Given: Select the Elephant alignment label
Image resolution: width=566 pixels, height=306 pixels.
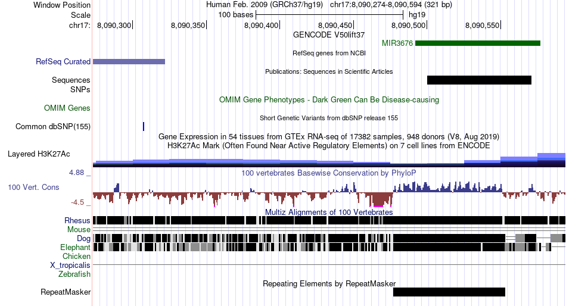Looking at the screenshot, I should pos(75,247).
